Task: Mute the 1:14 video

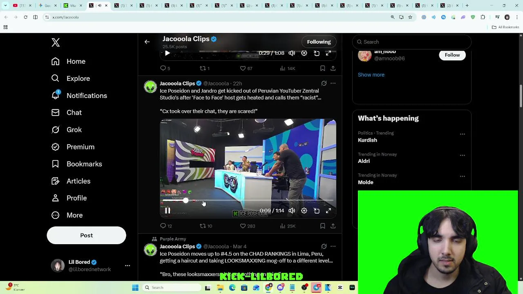Action: click(292, 211)
